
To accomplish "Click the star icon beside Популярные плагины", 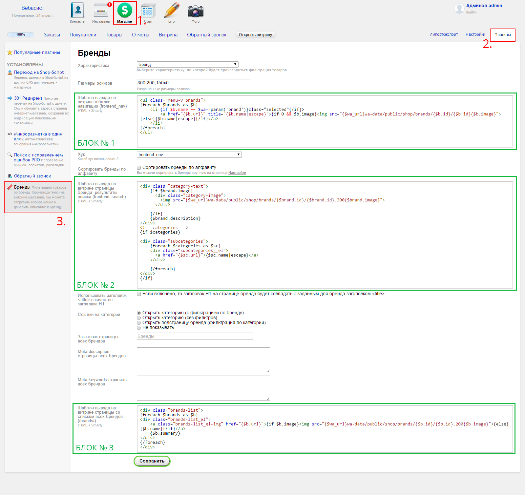I will point(10,52).
